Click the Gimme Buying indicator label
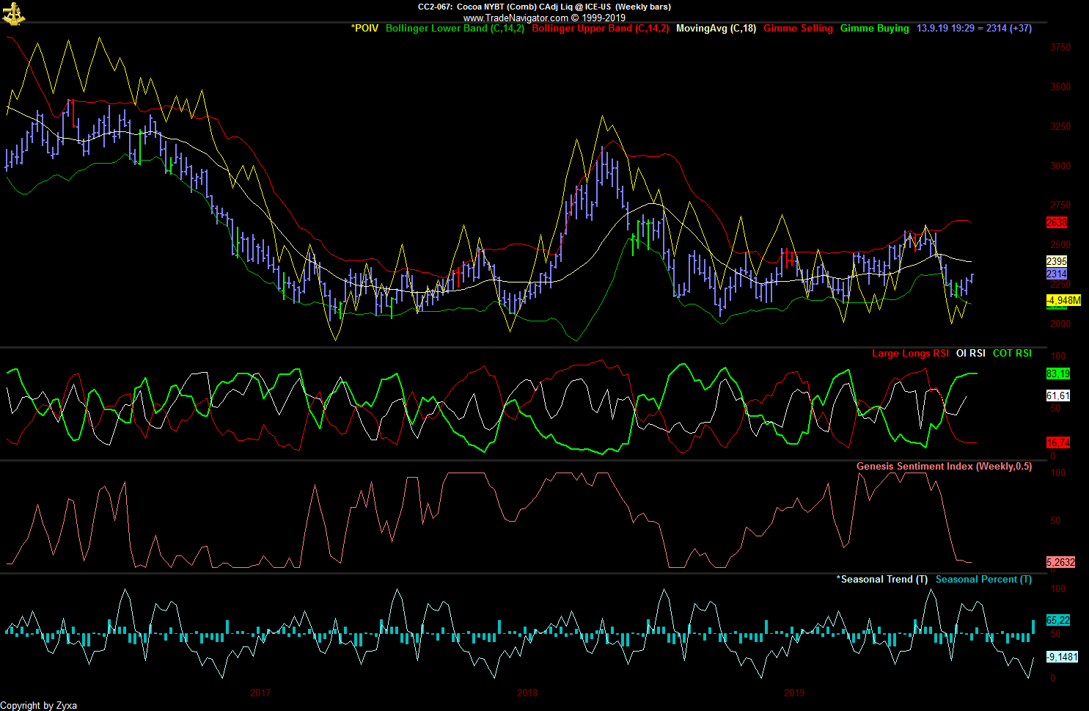This screenshot has height=711, width=1089. pos(874,29)
